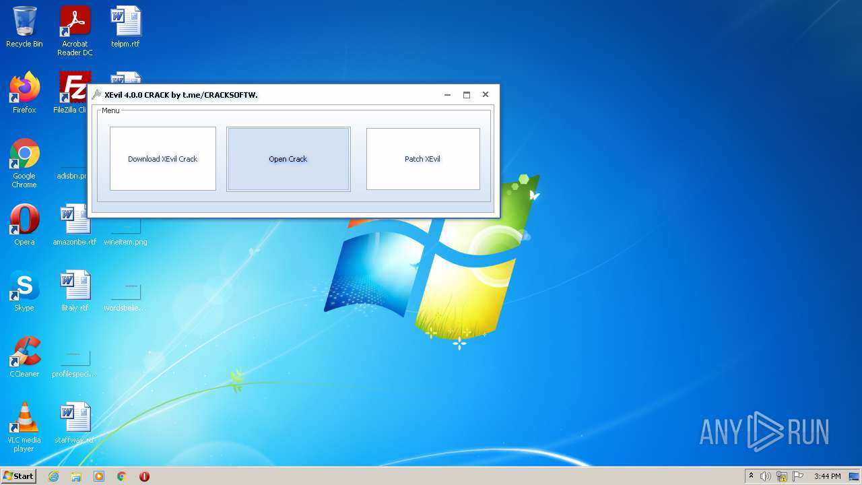Image resolution: width=862 pixels, height=485 pixels.
Task: Click the Download XEvil Crack button
Action: (x=163, y=159)
